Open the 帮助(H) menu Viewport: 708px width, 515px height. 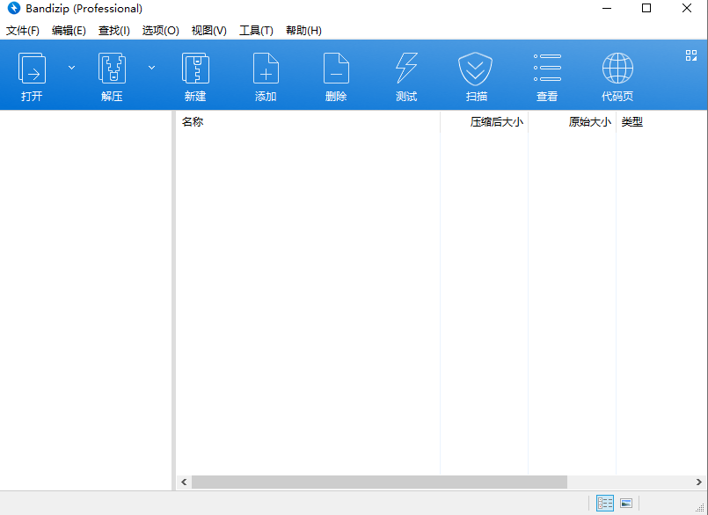pyautogui.click(x=304, y=31)
